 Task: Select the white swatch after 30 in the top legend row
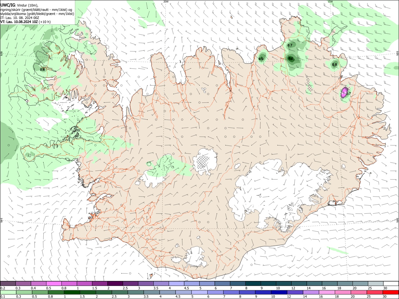[391, 284]
